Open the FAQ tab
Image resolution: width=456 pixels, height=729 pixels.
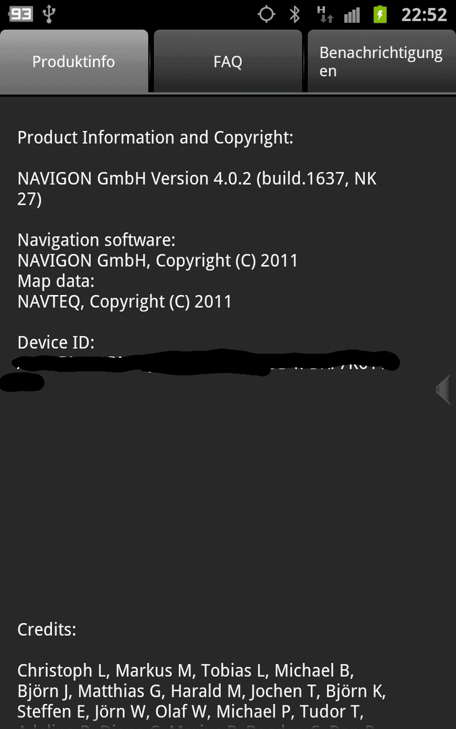point(228,61)
